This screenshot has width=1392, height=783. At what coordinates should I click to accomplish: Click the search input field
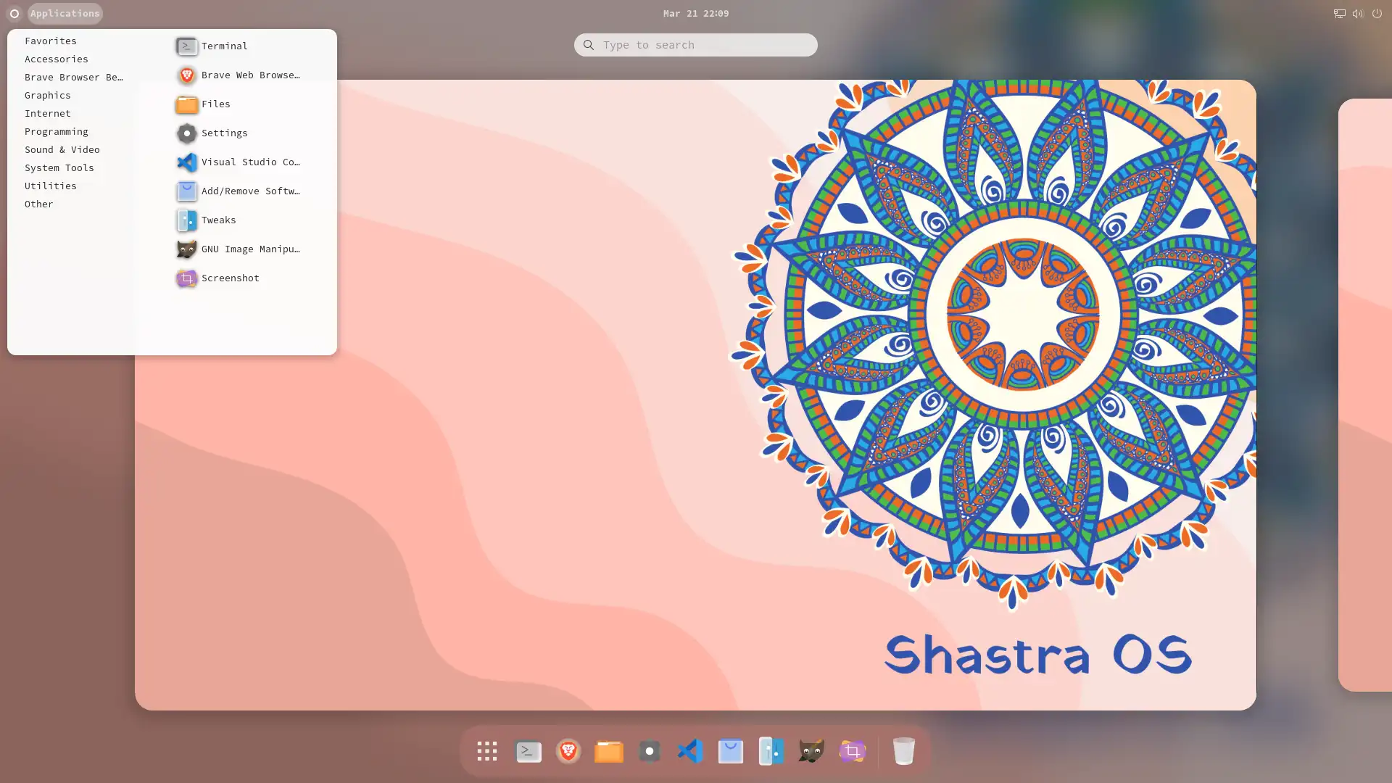coord(696,45)
